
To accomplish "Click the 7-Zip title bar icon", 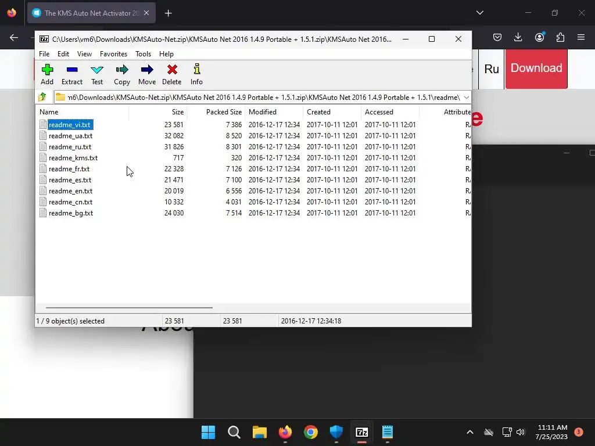I will coord(44,39).
